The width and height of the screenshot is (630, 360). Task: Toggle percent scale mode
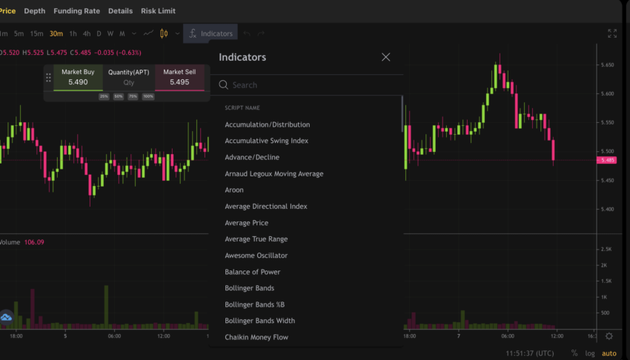574,353
